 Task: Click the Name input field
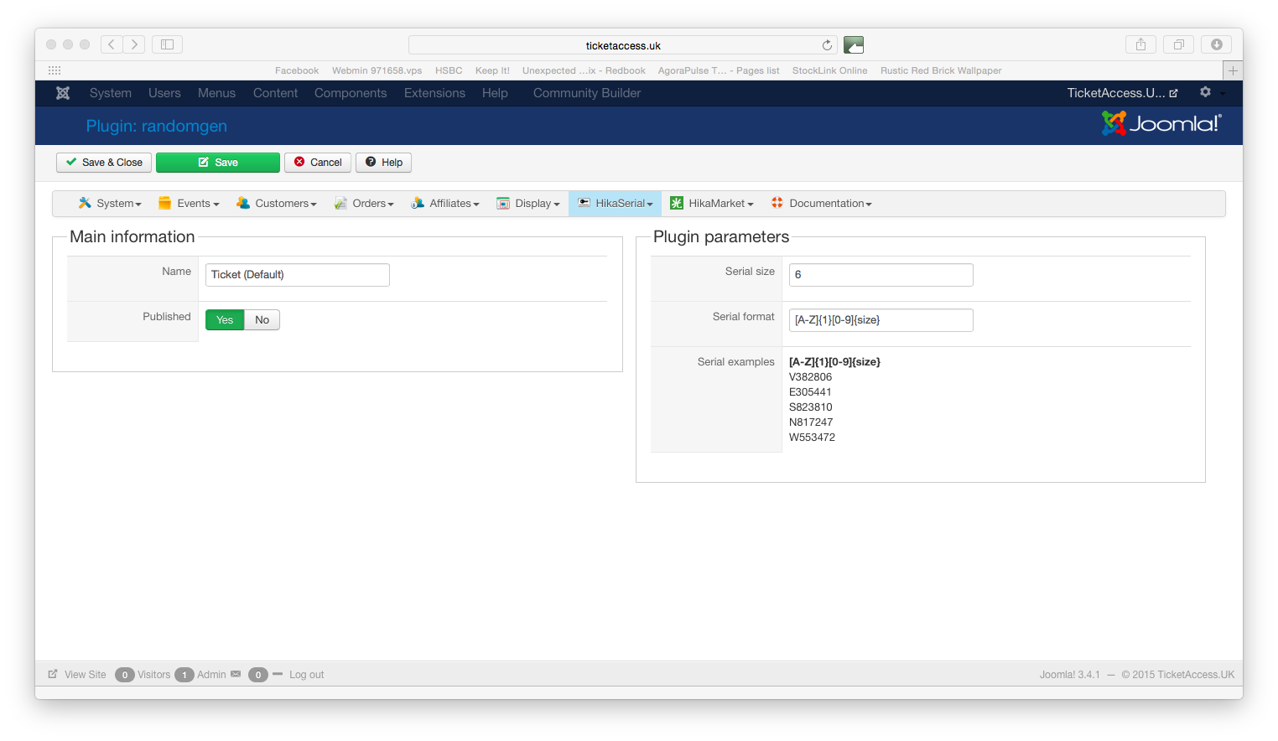[298, 275]
